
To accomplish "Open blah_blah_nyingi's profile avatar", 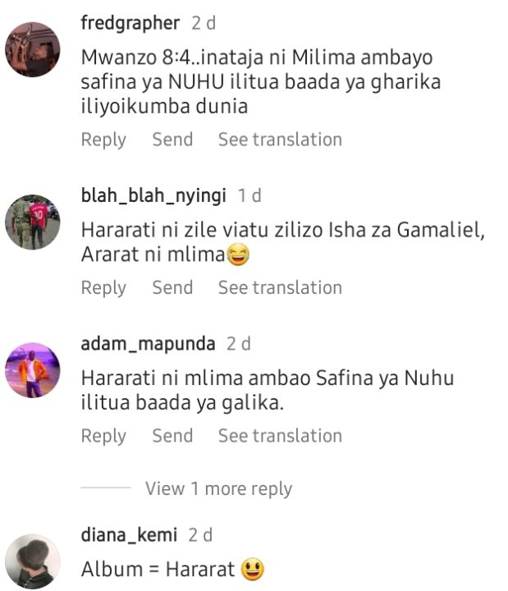I will [32, 222].
